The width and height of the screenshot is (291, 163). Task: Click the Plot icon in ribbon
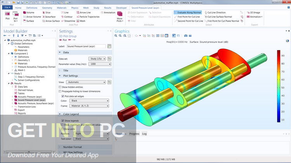pos(7,15)
